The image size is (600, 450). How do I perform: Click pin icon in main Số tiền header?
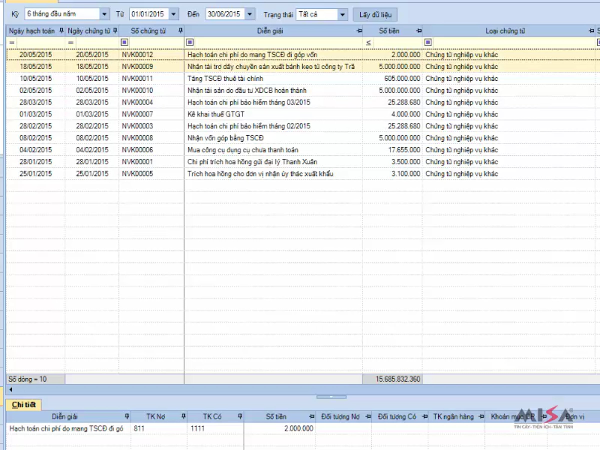[419, 31]
